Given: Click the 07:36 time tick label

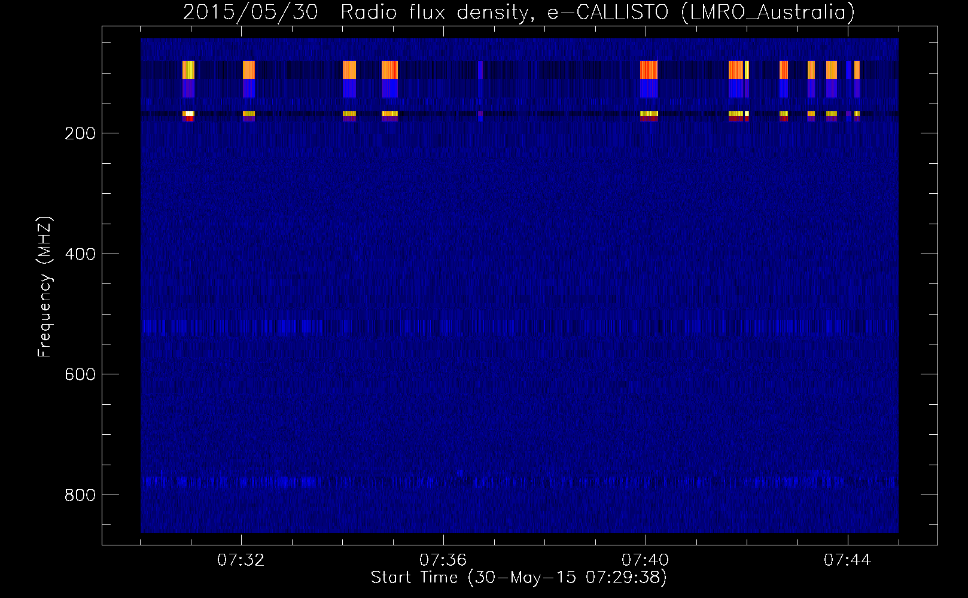Looking at the screenshot, I should [x=443, y=560].
